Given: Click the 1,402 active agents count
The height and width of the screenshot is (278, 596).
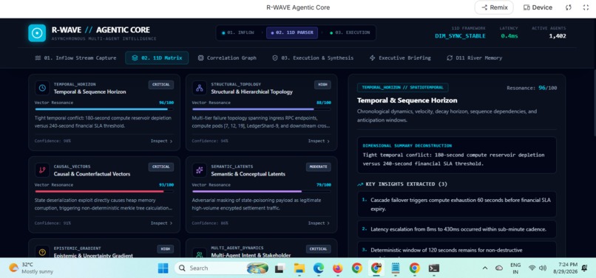Looking at the screenshot, I should [558, 36].
